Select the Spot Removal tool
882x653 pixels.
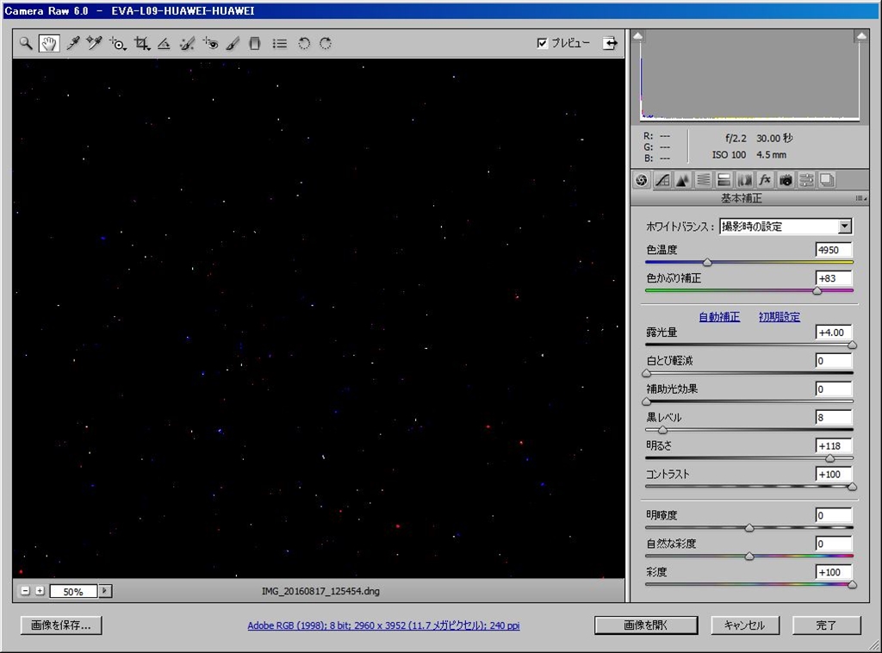(187, 43)
